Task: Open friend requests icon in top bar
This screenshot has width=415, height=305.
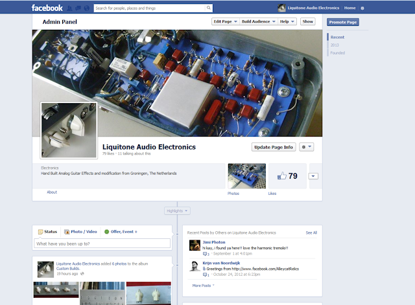Action: pos(69,8)
